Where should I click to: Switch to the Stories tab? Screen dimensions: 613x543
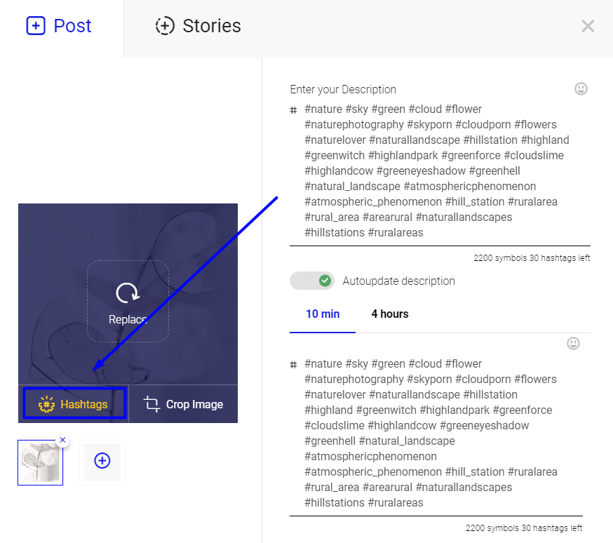click(x=198, y=26)
